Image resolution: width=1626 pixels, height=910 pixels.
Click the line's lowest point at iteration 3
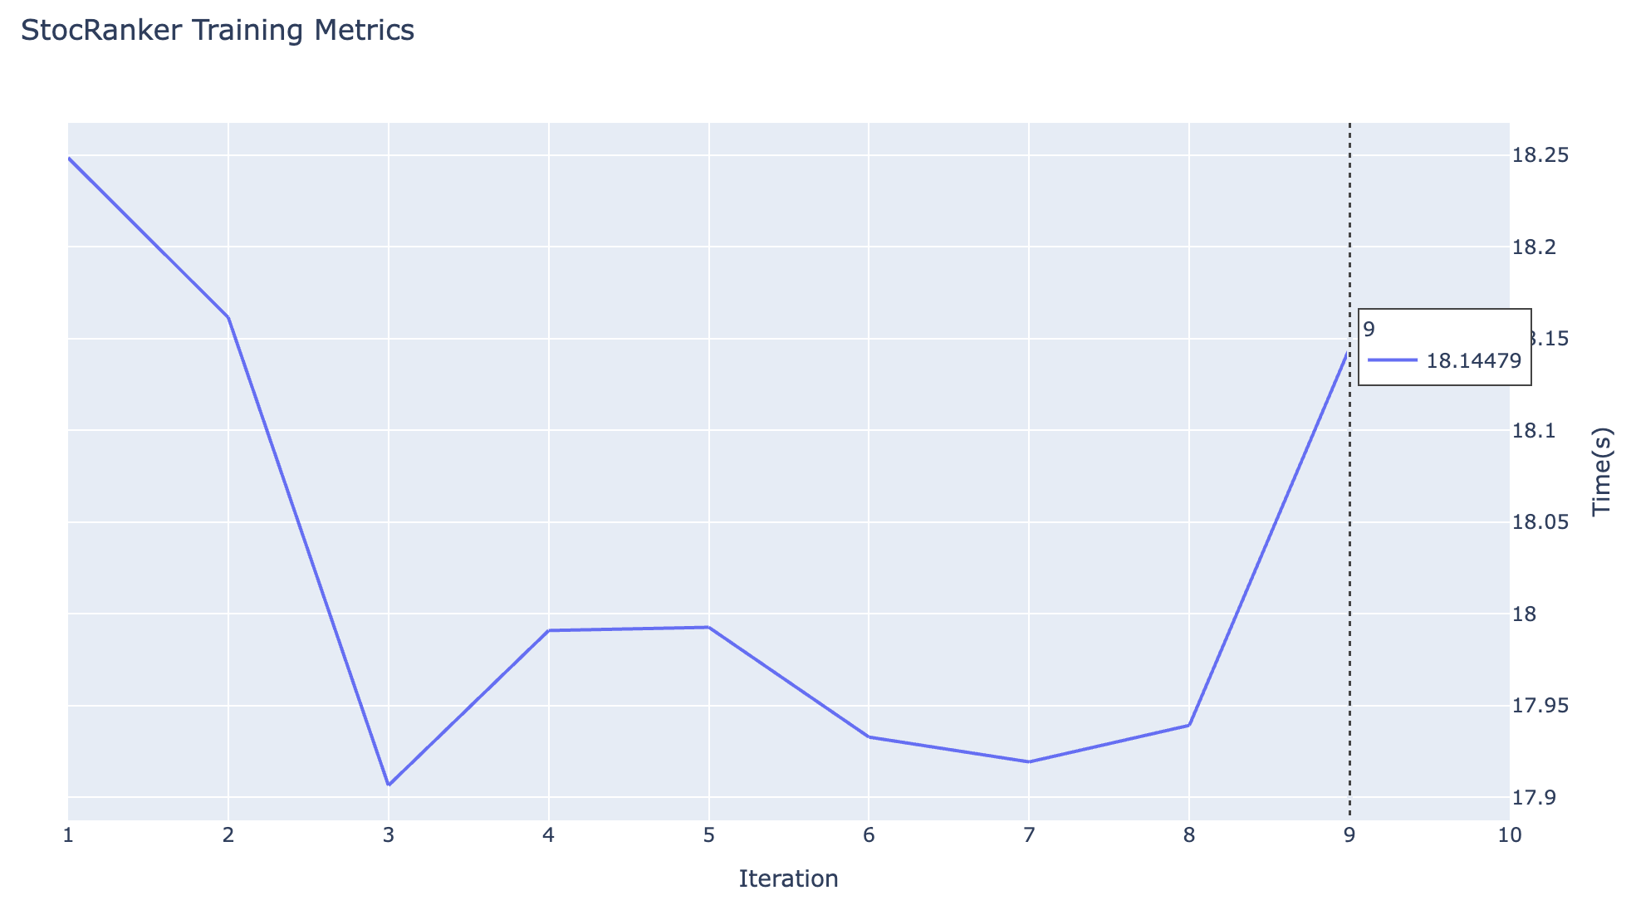pyautogui.click(x=389, y=784)
